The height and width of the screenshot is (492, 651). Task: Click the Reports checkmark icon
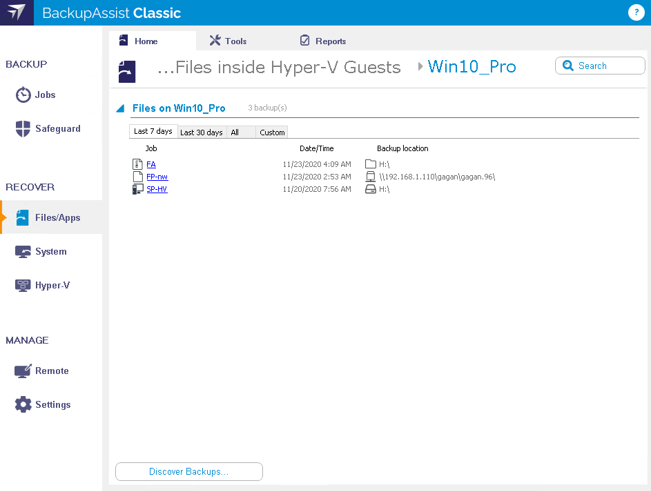pyautogui.click(x=304, y=40)
